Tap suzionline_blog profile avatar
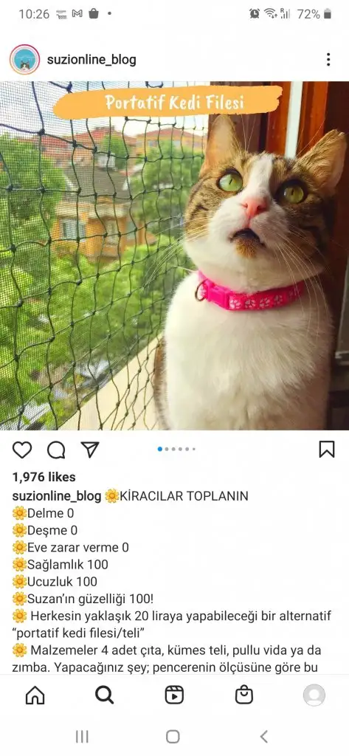This screenshot has width=349, height=756. click(24, 59)
